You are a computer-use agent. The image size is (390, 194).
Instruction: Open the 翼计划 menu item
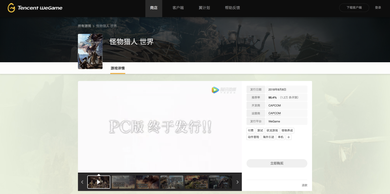click(x=204, y=8)
